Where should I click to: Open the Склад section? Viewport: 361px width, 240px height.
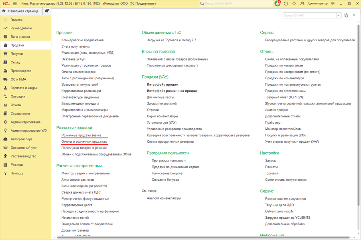tap(26, 62)
